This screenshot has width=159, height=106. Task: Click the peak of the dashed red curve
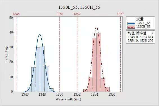pos(97,27)
